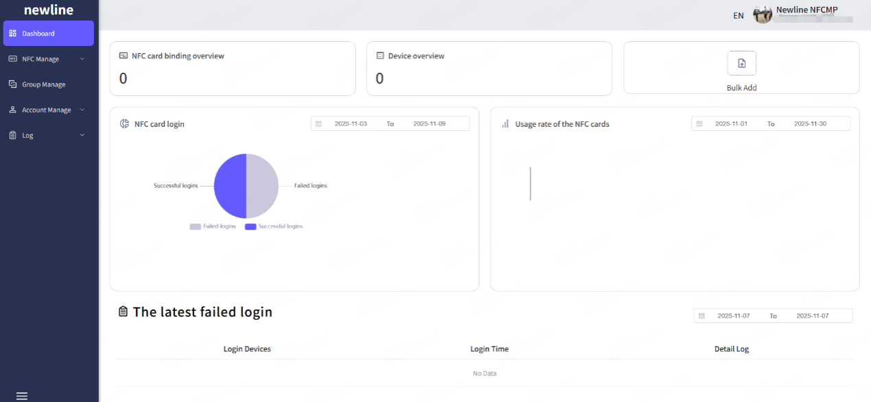Click calendar icon in NFC card login range
Viewport: 871px width, 402px height.
click(318, 124)
